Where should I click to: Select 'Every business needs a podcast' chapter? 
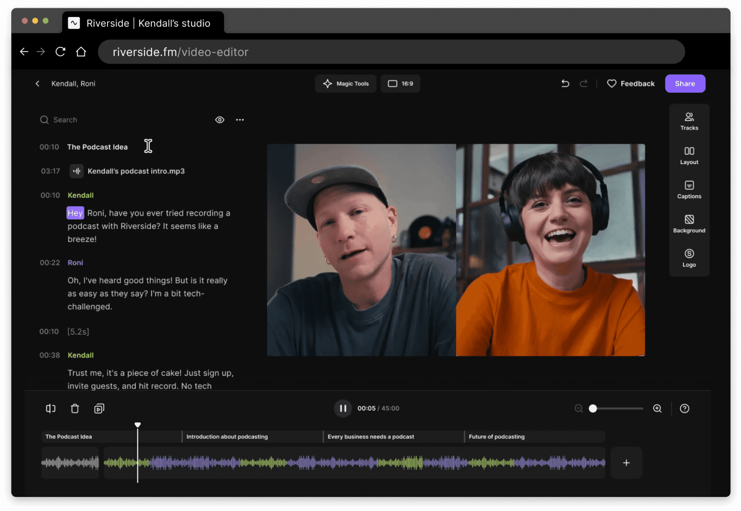click(x=394, y=436)
